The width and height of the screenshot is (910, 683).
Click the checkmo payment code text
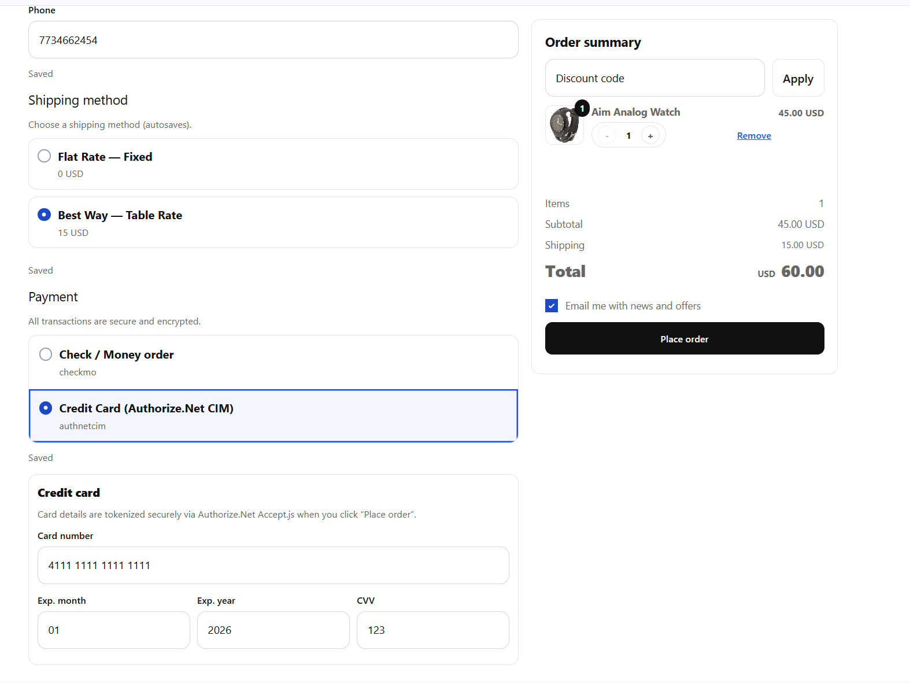(x=77, y=372)
